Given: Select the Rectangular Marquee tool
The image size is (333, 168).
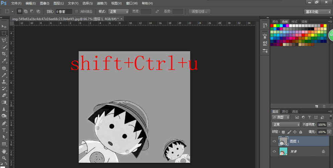Looking at the screenshot, I should [x=4, y=33].
